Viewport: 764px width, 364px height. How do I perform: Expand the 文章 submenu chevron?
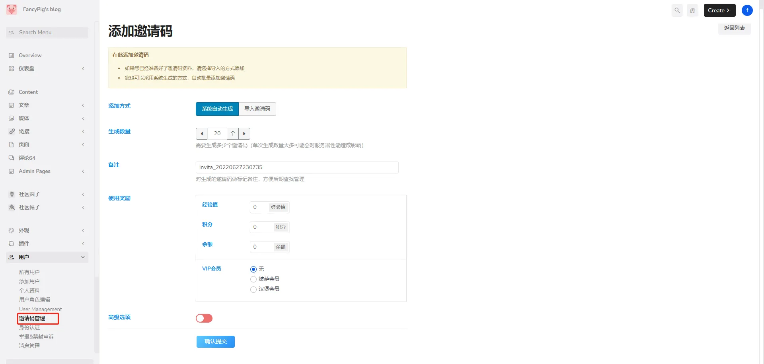[x=83, y=105]
